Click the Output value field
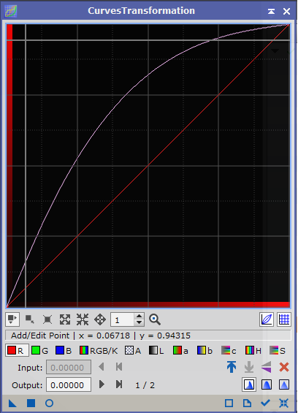298x413 pixels. point(69,384)
